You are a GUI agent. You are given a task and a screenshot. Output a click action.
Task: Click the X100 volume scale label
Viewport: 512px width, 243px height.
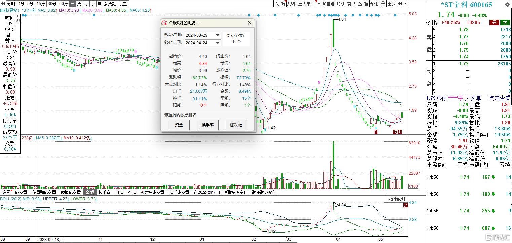[413, 186]
